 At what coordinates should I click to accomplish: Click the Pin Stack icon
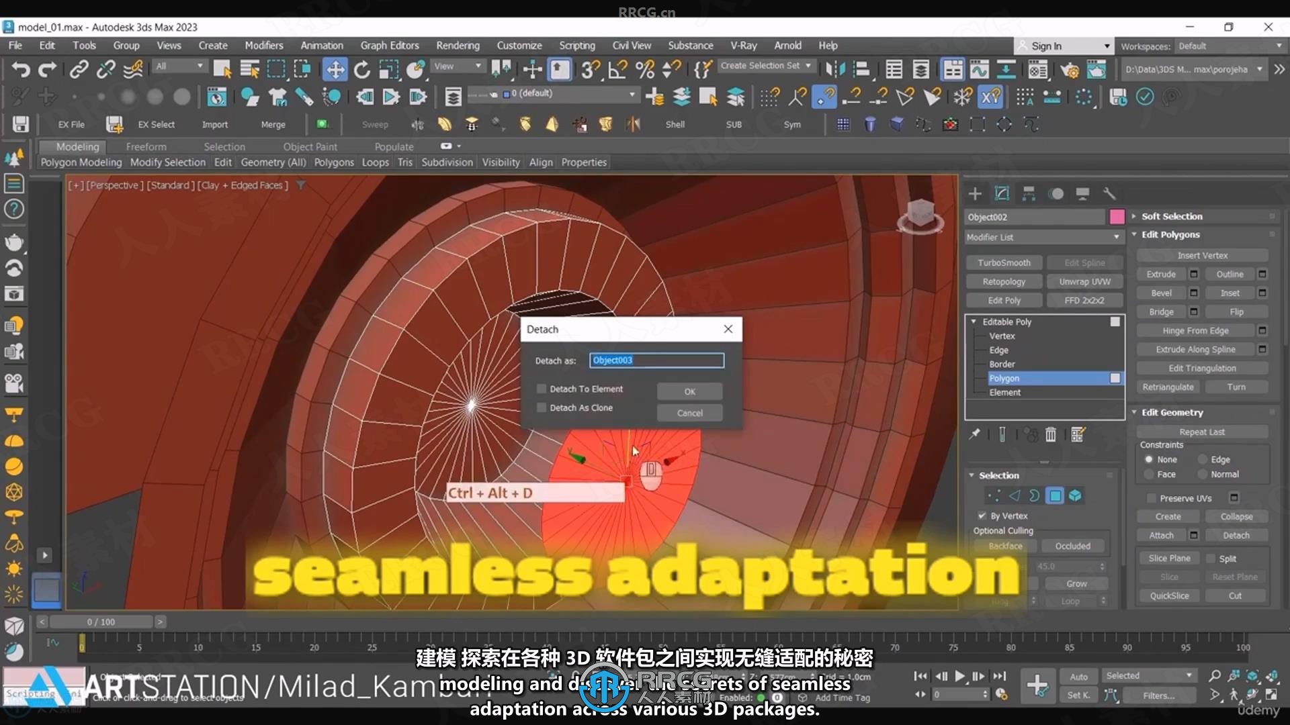(974, 435)
